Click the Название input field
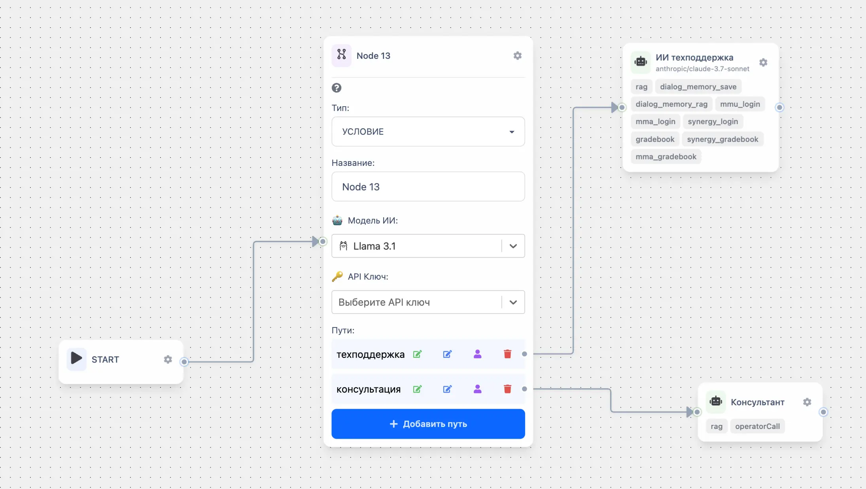 pyautogui.click(x=428, y=186)
